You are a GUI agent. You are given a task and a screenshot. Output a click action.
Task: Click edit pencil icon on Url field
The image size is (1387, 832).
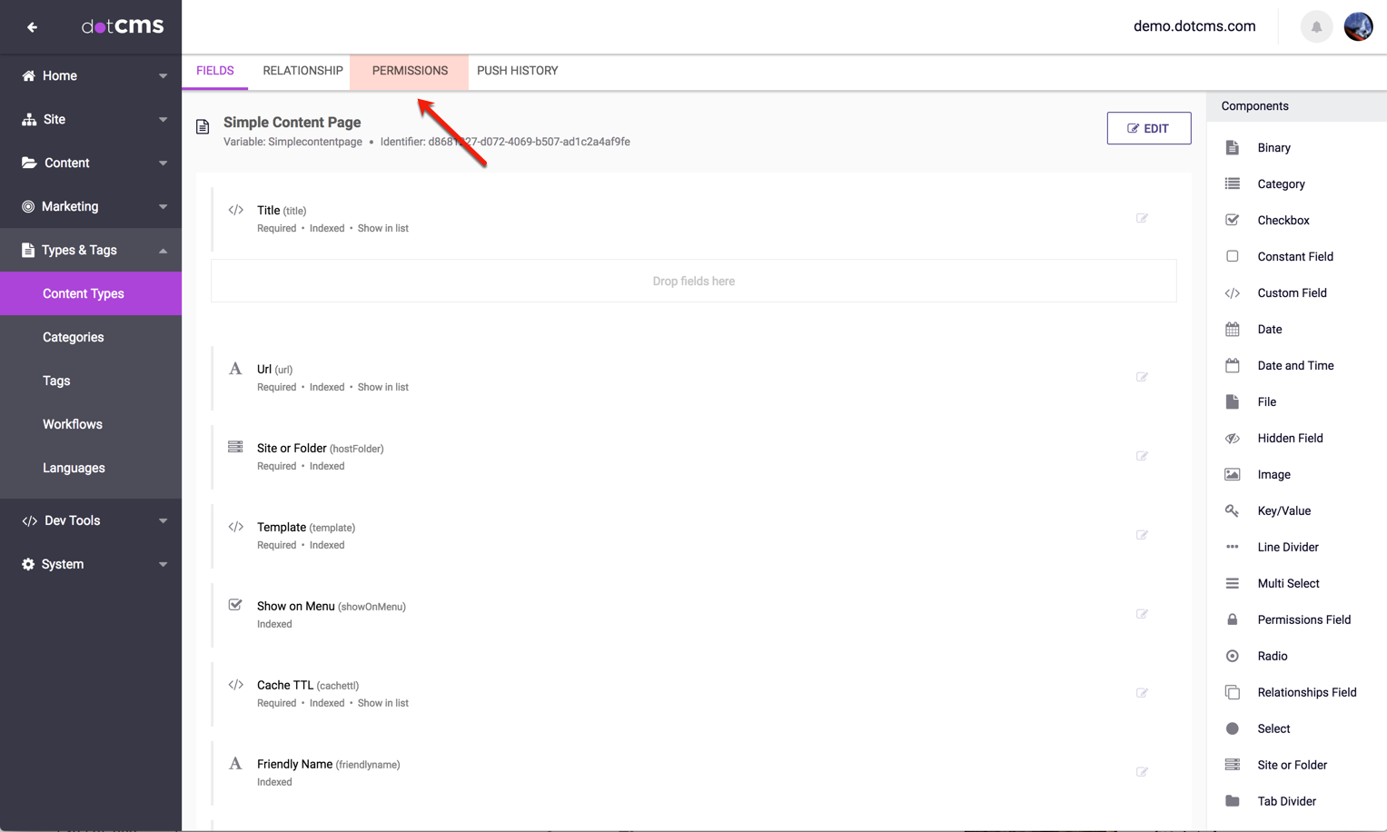pyautogui.click(x=1142, y=377)
